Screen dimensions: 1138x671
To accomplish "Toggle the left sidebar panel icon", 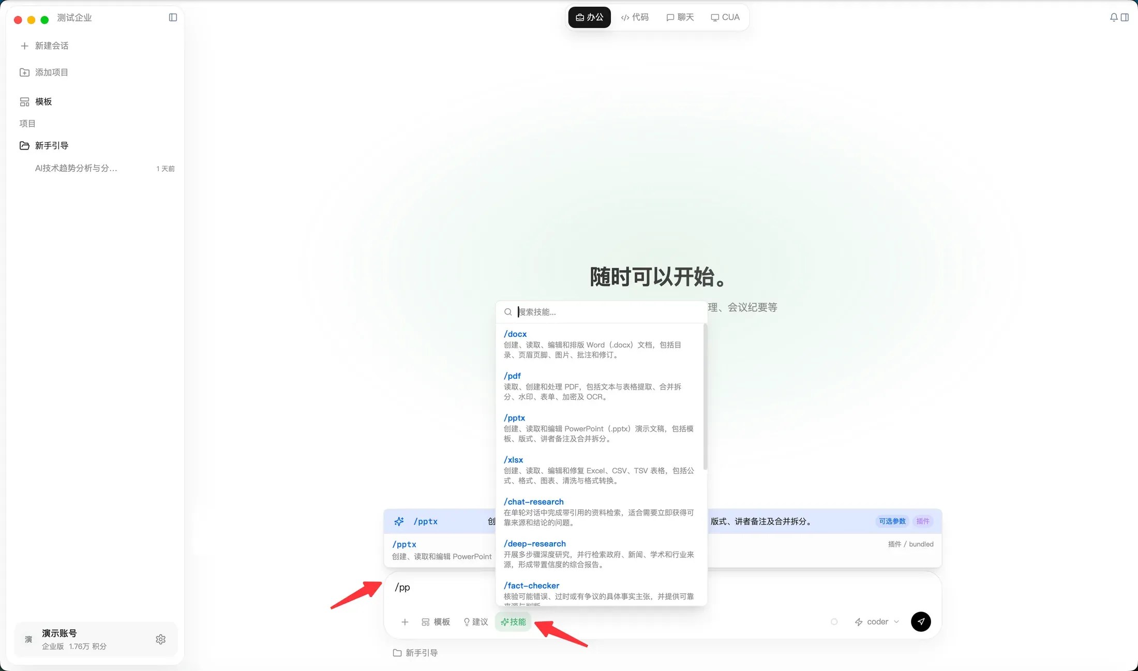I will [x=173, y=18].
